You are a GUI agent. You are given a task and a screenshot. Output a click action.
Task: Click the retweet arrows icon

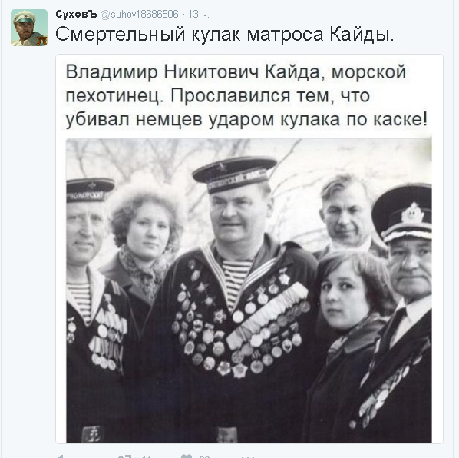pyautogui.click(x=124, y=456)
